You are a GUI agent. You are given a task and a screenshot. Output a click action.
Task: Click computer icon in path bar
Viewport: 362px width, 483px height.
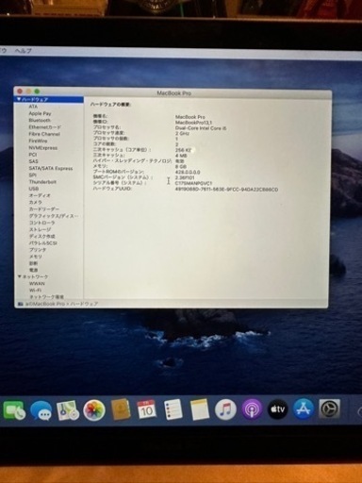click(x=21, y=304)
